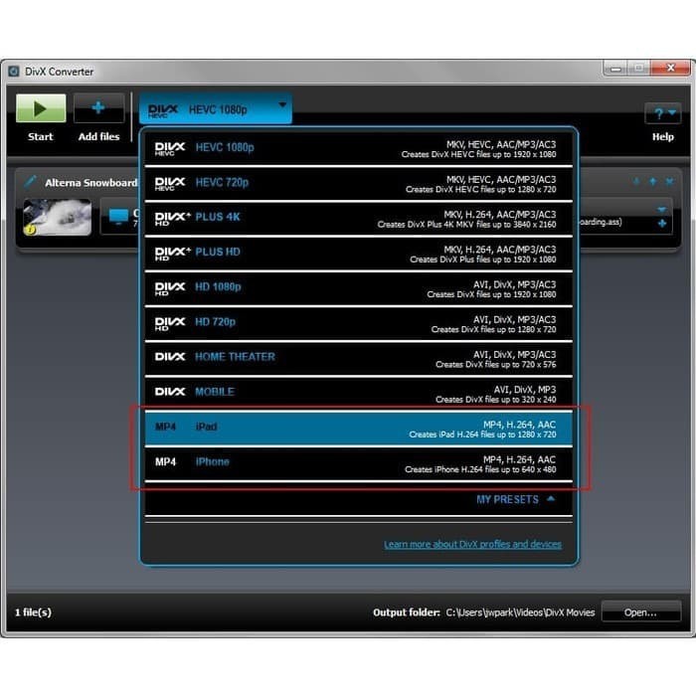This screenshot has height=696, width=696.
Task: Click the move-up arrow icon on file panel
Action: [653, 181]
